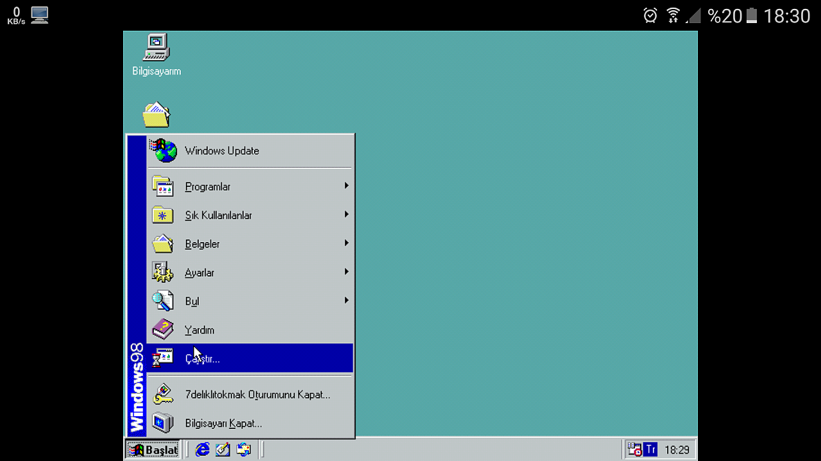Open the Bilgisayarım desktop icon
Image resolution: width=821 pixels, height=461 pixels.
(x=157, y=55)
